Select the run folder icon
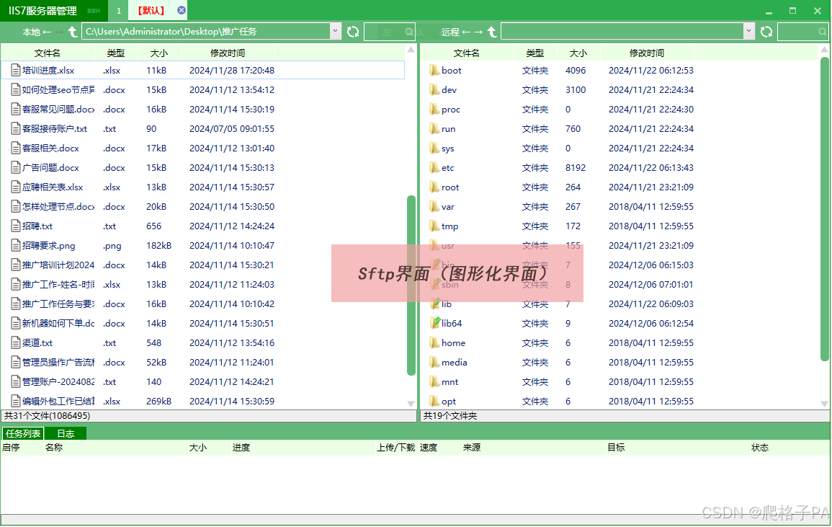This screenshot has width=832, height=527. pyautogui.click(x=434, y=128)
